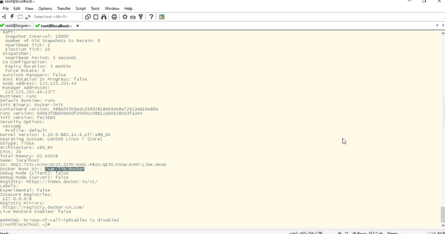This screenshot has height=234, width=445.
Task: Open the Script menu
Action: (80, 9)
